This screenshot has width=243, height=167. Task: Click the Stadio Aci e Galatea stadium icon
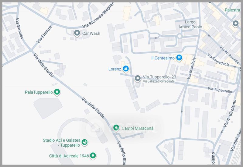click(84, 142)
